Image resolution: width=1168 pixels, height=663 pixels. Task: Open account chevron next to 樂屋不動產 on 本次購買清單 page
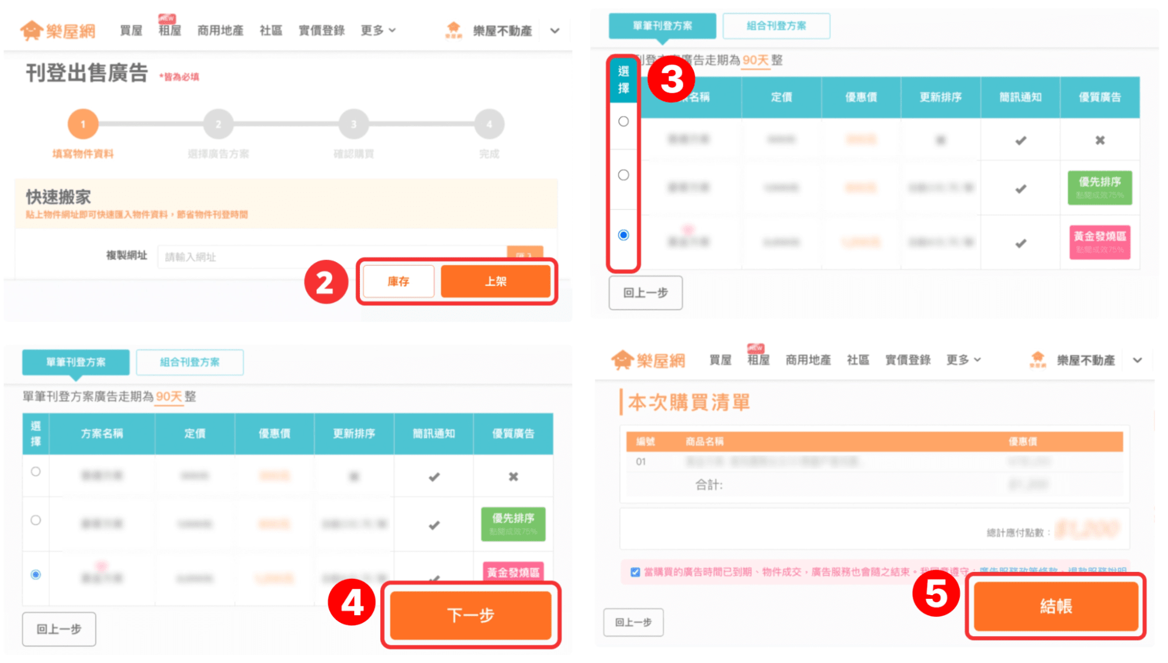tap(1137, 360)
